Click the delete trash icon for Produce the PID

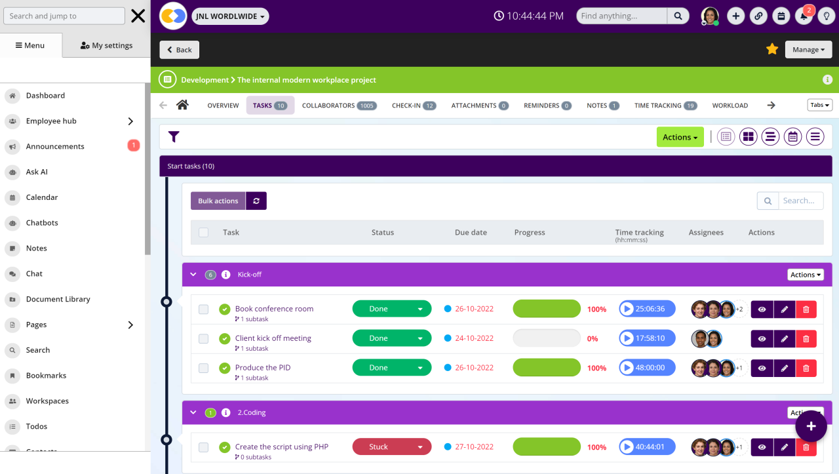tap(806, 367)
